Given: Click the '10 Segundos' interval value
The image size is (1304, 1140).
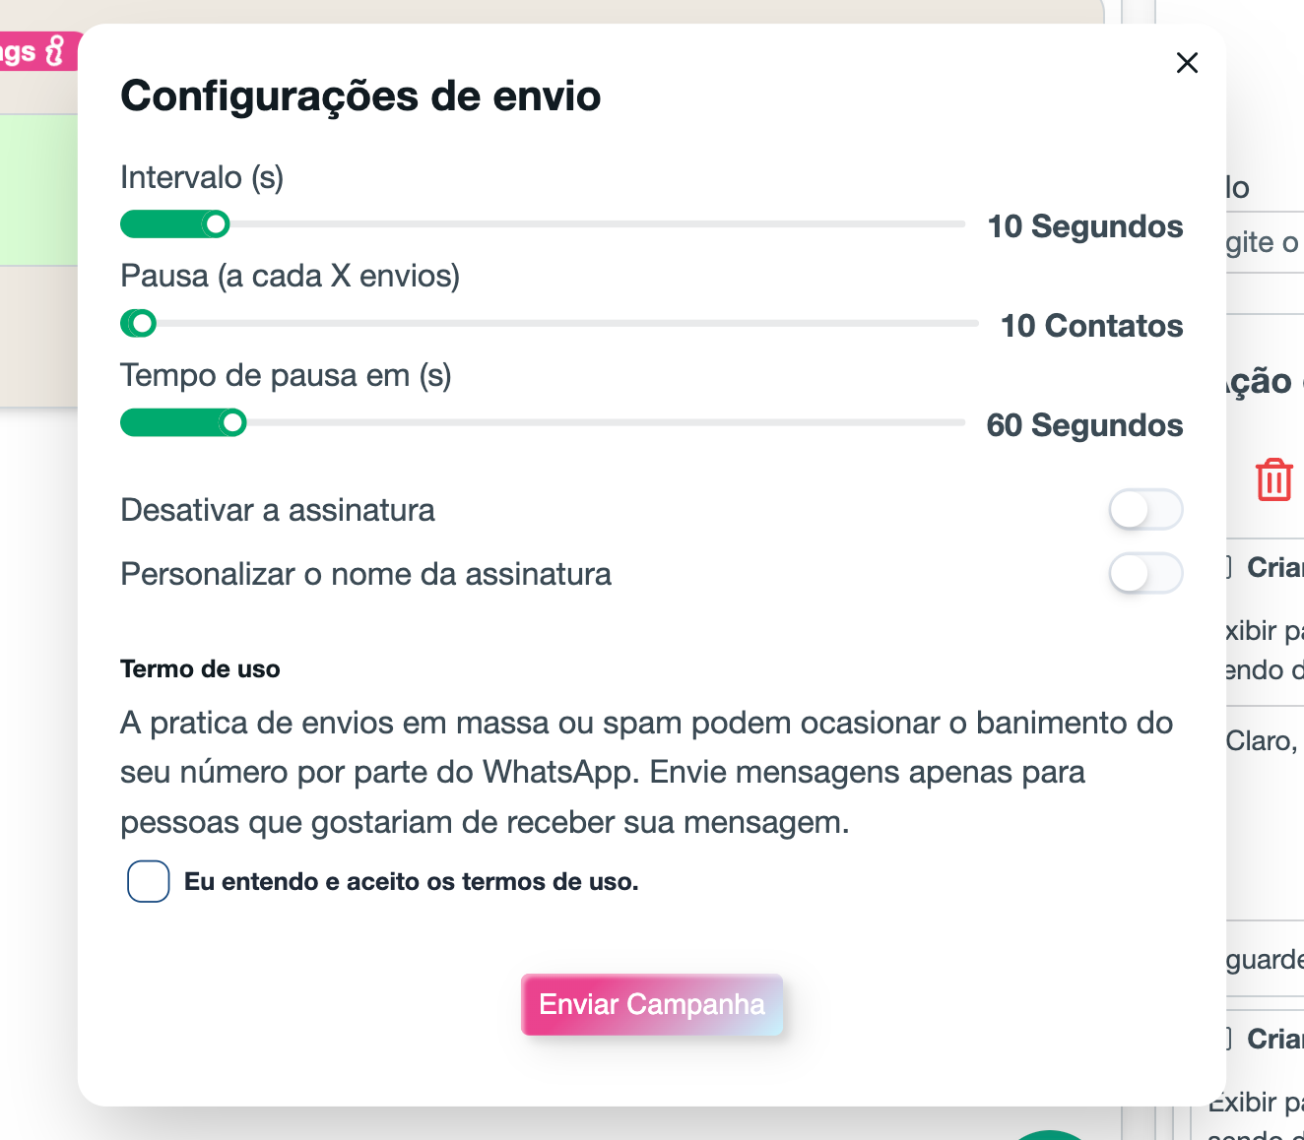Looking at the screenshot, I should [x=1085, y=226].
